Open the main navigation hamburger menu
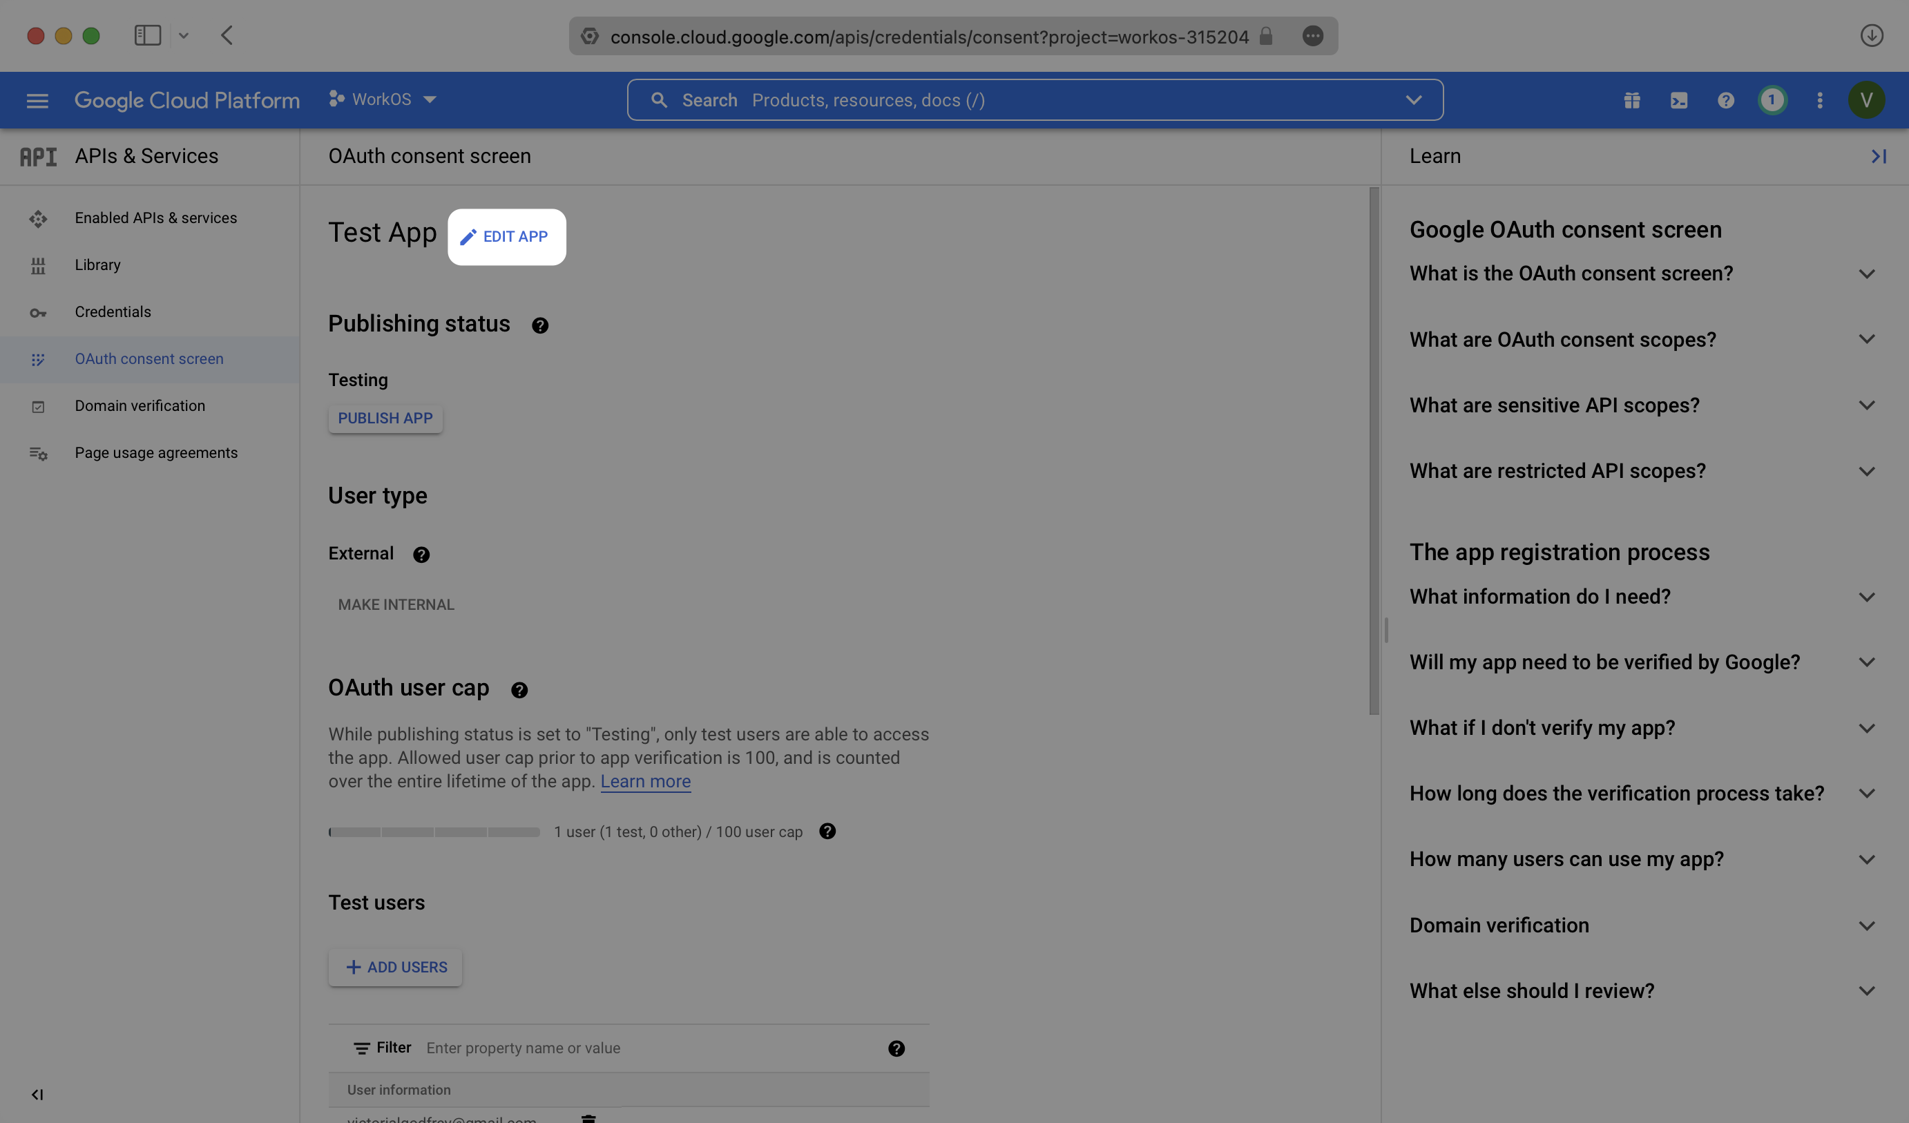The image size is (1909, 1123). (x=37, y=100)
